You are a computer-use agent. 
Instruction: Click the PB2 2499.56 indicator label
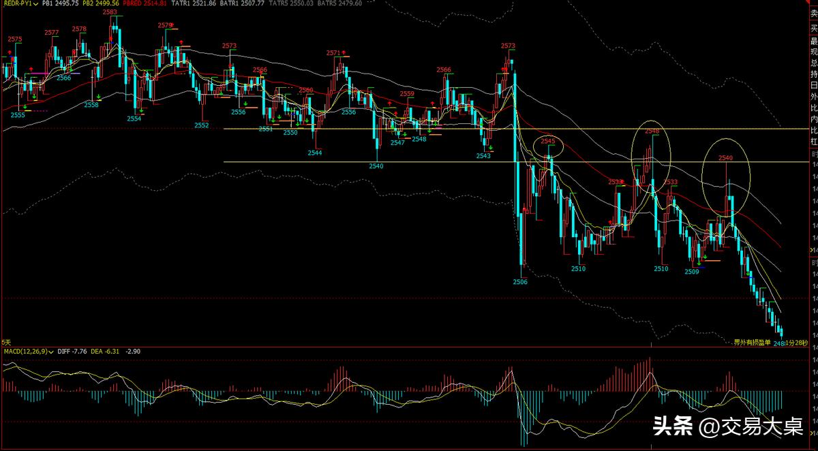pyautogui.click(x=101, y=3)
